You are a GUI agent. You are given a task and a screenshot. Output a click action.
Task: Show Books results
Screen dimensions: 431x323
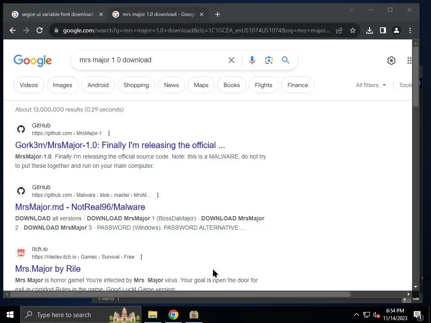point(232,85)
